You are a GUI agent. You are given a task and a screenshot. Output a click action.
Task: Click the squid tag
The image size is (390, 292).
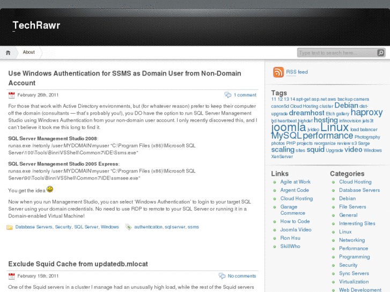(315, 149)
